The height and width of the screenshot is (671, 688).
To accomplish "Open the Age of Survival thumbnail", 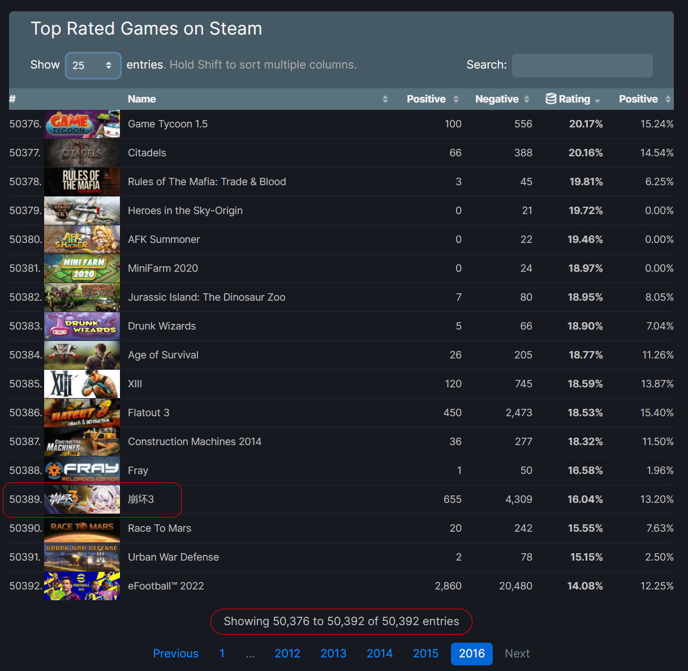I will 82,355.
